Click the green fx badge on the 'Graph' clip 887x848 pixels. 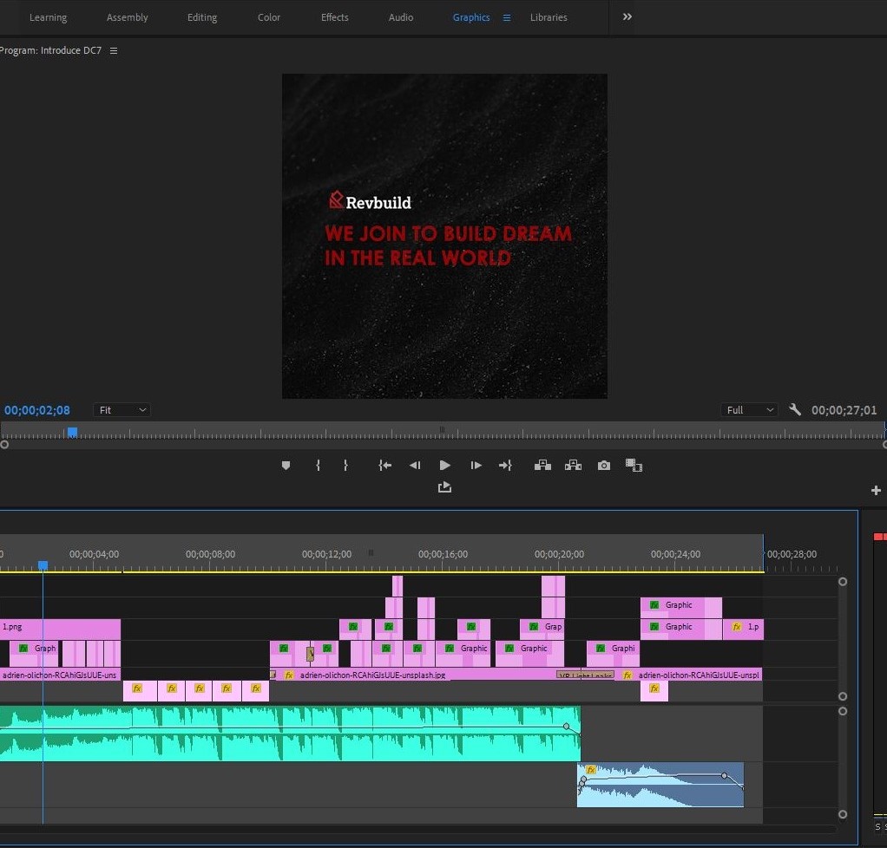click(x=23, y=648)
